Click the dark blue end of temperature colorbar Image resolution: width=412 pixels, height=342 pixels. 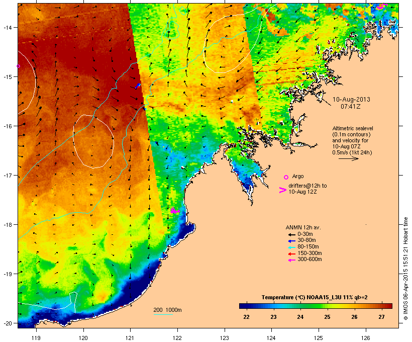[243, 306]
